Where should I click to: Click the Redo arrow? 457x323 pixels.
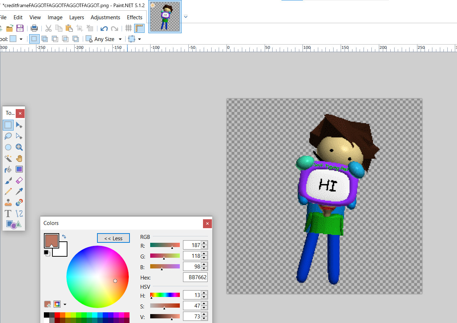[x=115, y=29]
